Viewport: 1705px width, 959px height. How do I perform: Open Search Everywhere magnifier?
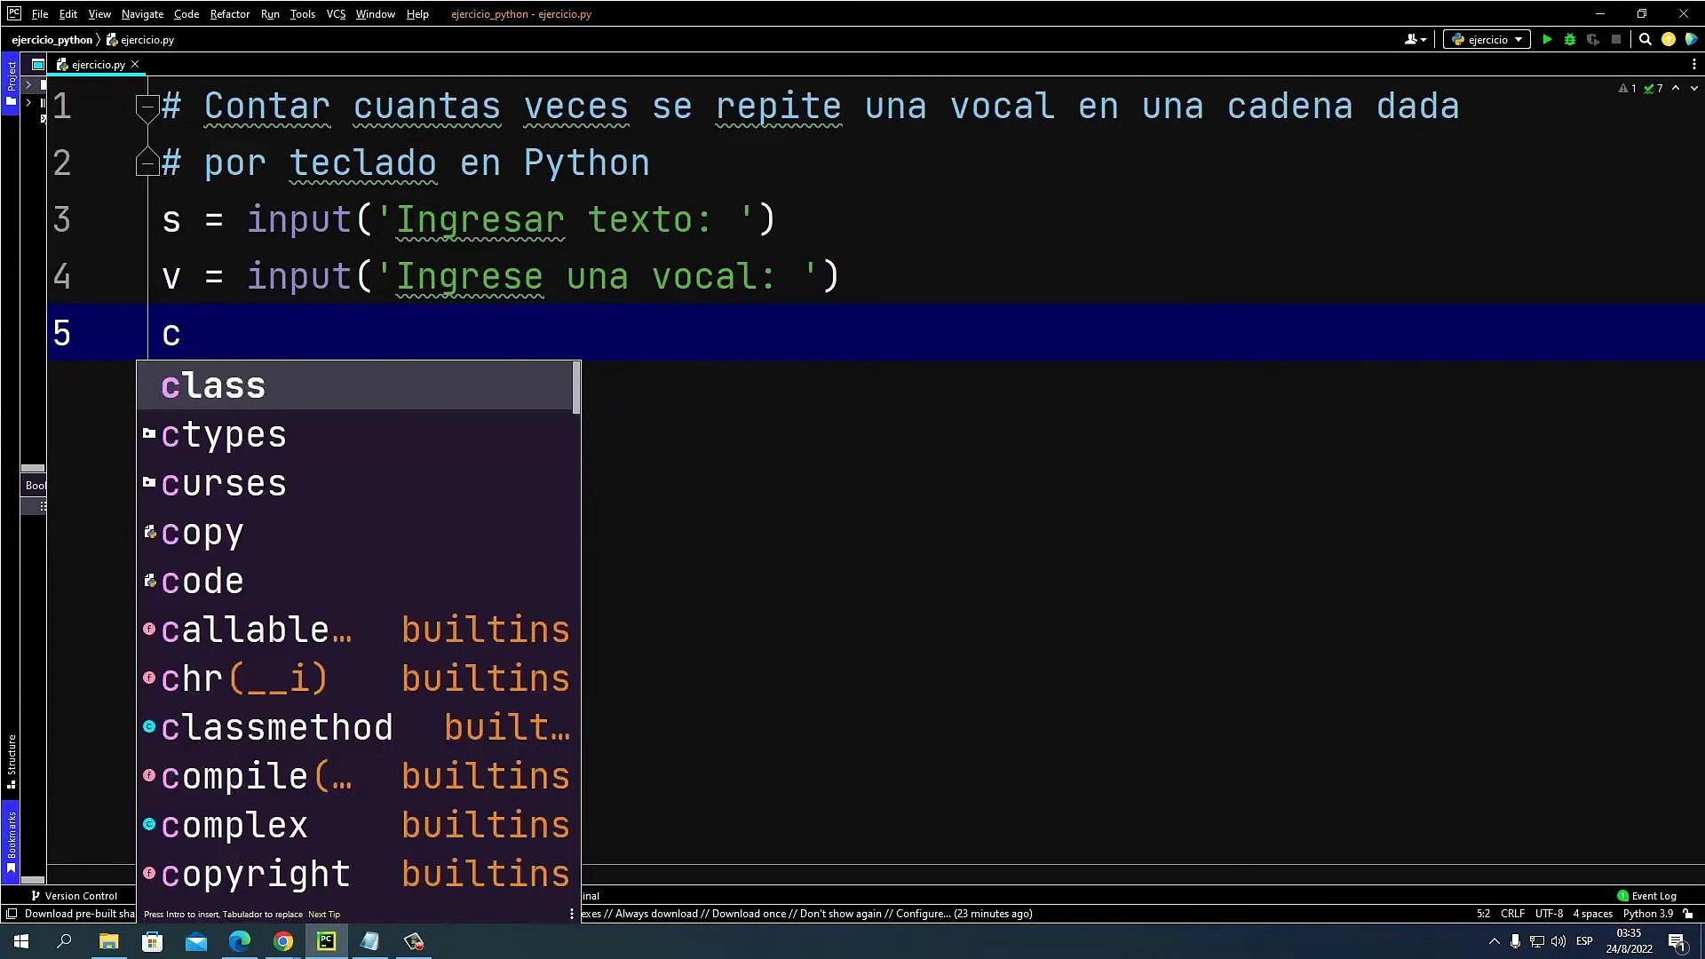pyautogui.click(x=1645, y=39)
